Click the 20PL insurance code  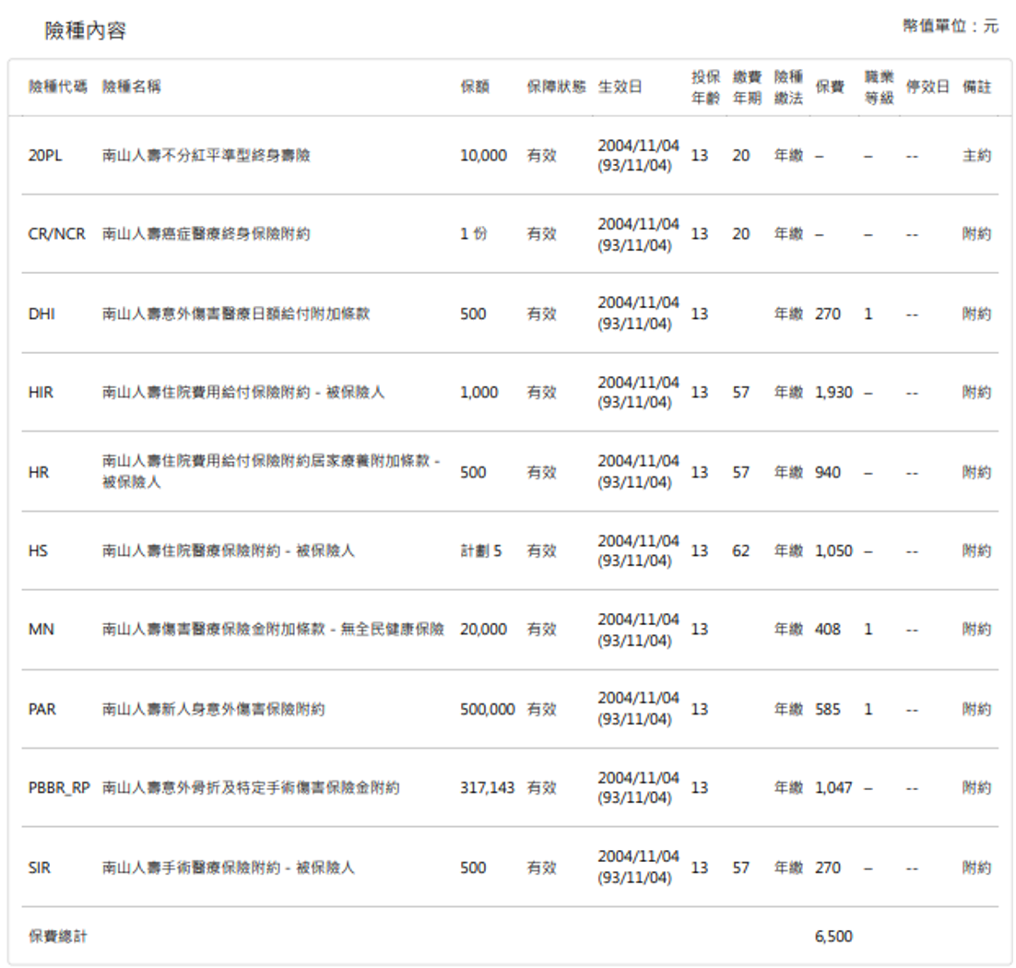coord(45,156)
